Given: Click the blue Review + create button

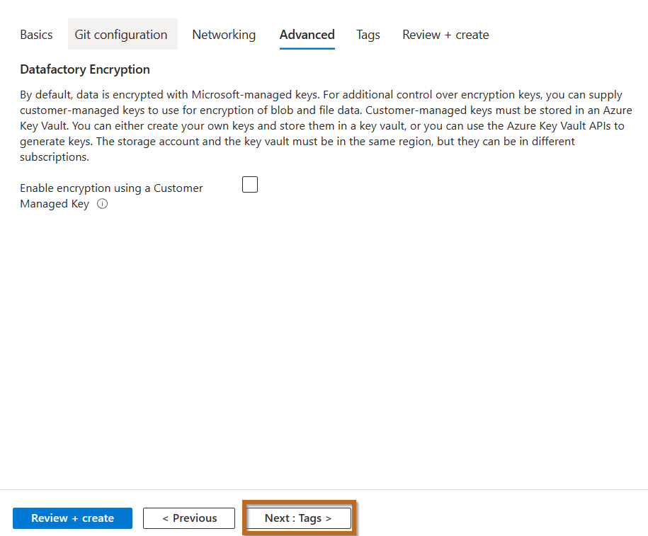Looking at the screenshot, I should [73, 518].
